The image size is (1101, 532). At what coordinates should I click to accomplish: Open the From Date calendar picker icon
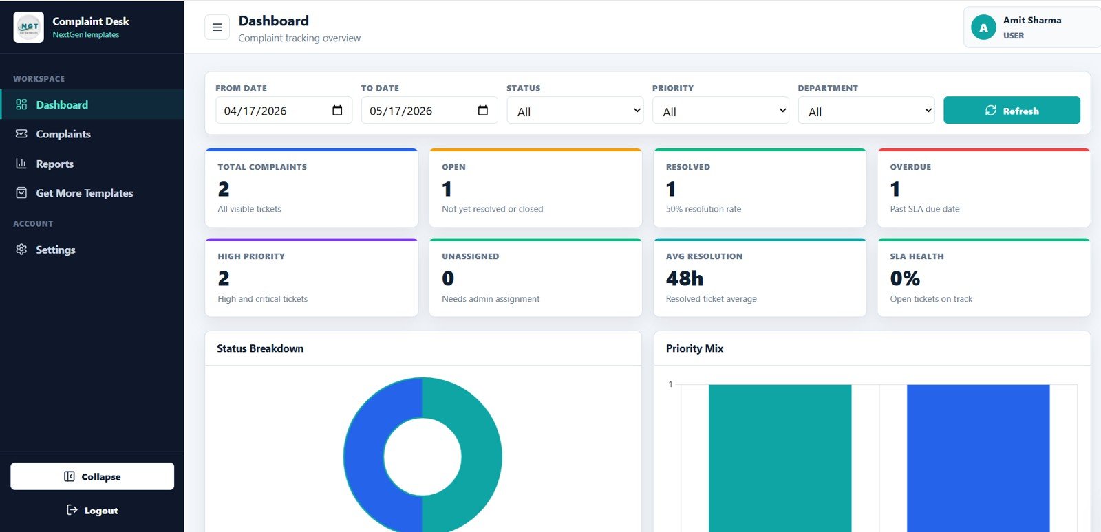[337, 111]
